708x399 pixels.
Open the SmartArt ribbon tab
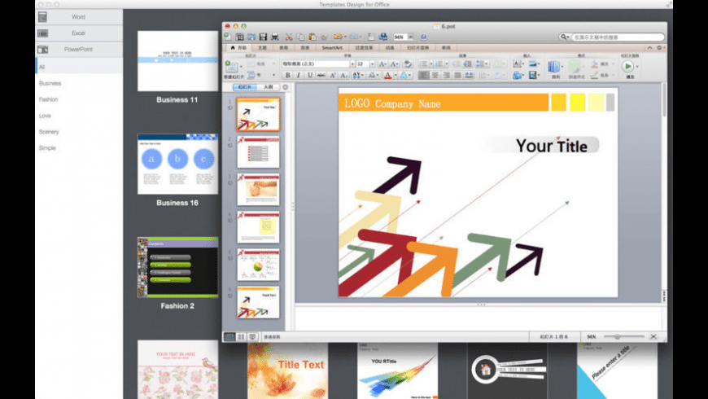click(x=332, y=48)
